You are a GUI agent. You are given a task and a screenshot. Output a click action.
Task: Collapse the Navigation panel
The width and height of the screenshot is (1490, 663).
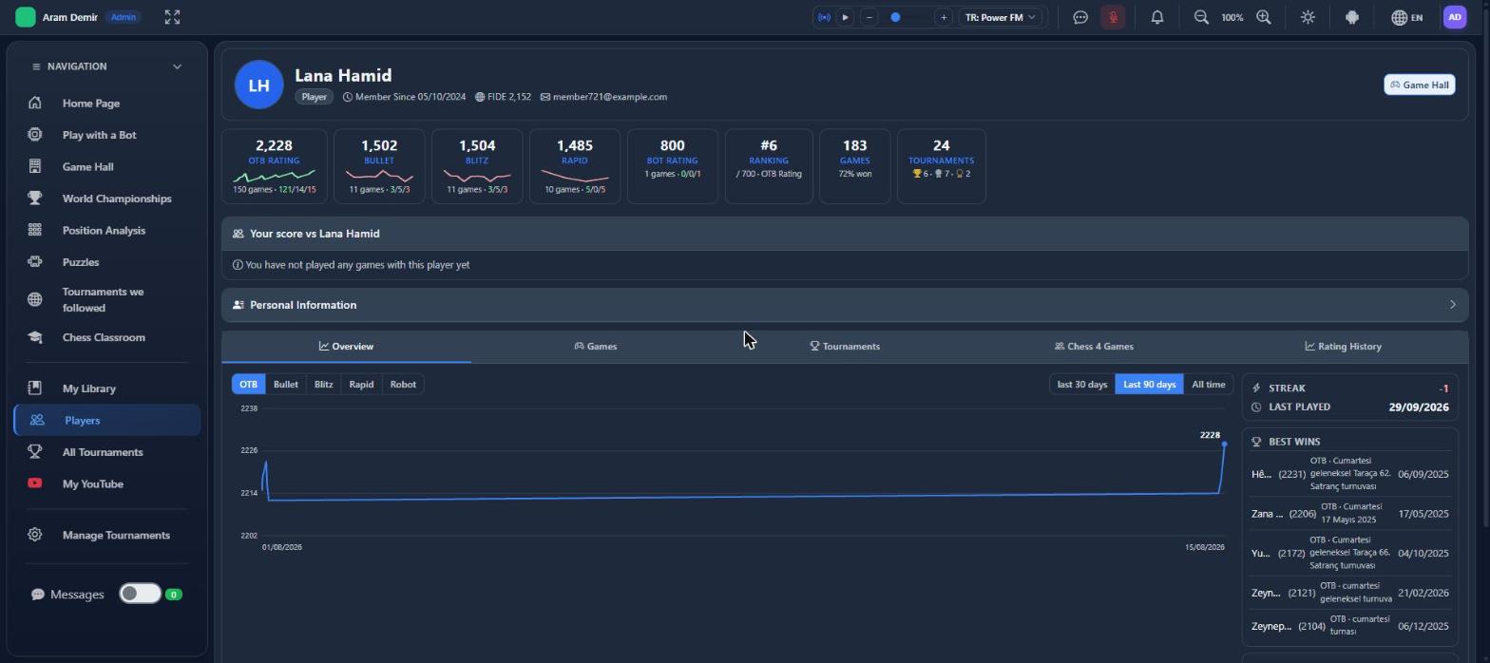(177, 66)
